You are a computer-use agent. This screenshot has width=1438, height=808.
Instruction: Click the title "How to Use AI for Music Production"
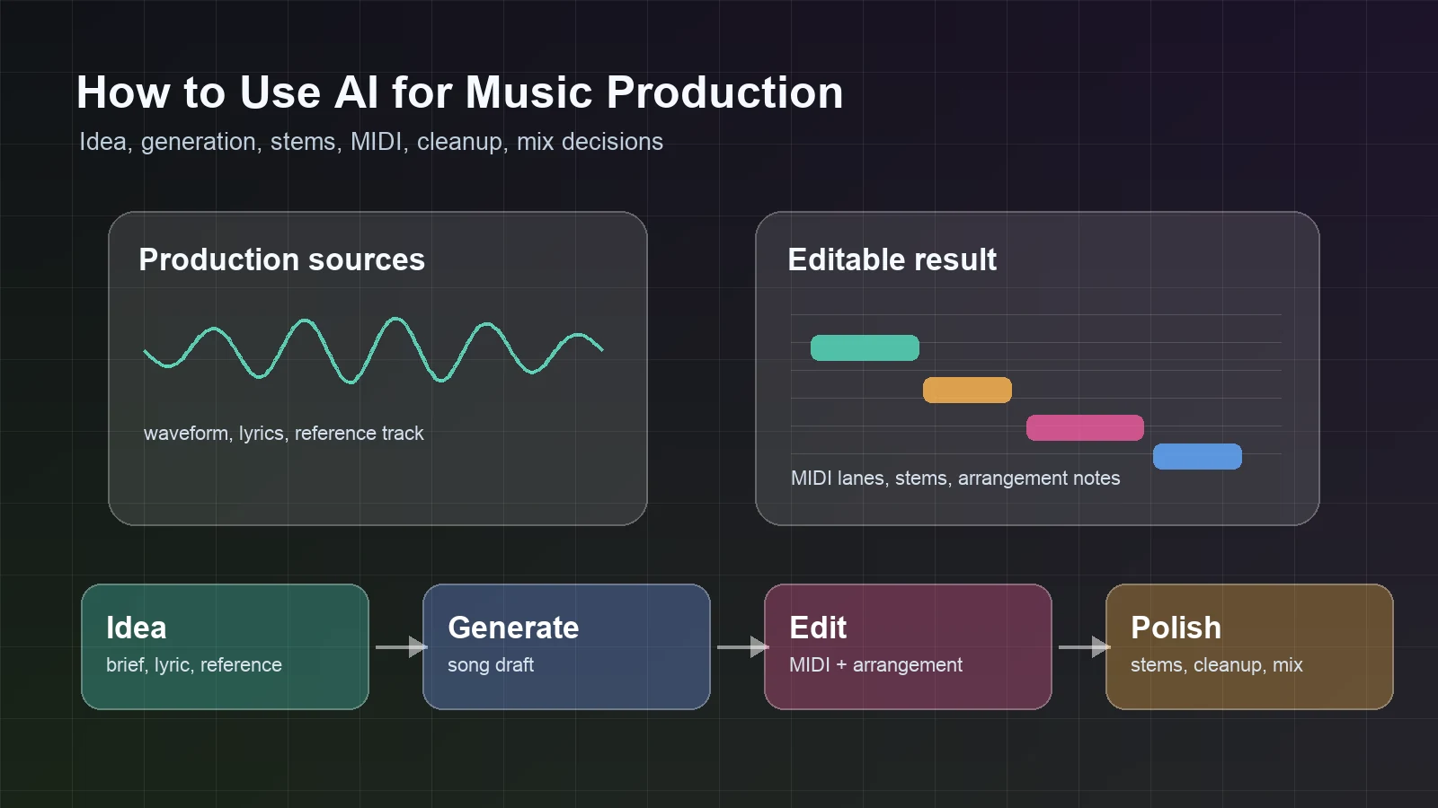(x=459, y=92)
